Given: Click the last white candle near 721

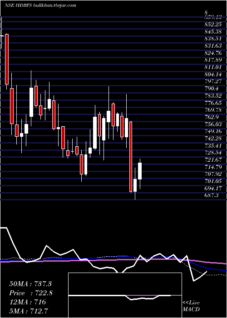Looking at the screenshot, I should click(140, 171).
